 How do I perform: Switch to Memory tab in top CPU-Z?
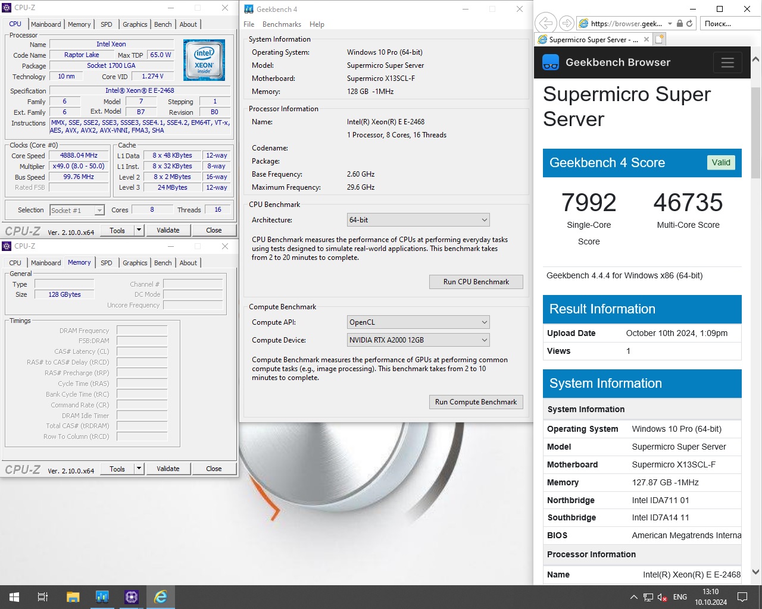click(79, 24)
